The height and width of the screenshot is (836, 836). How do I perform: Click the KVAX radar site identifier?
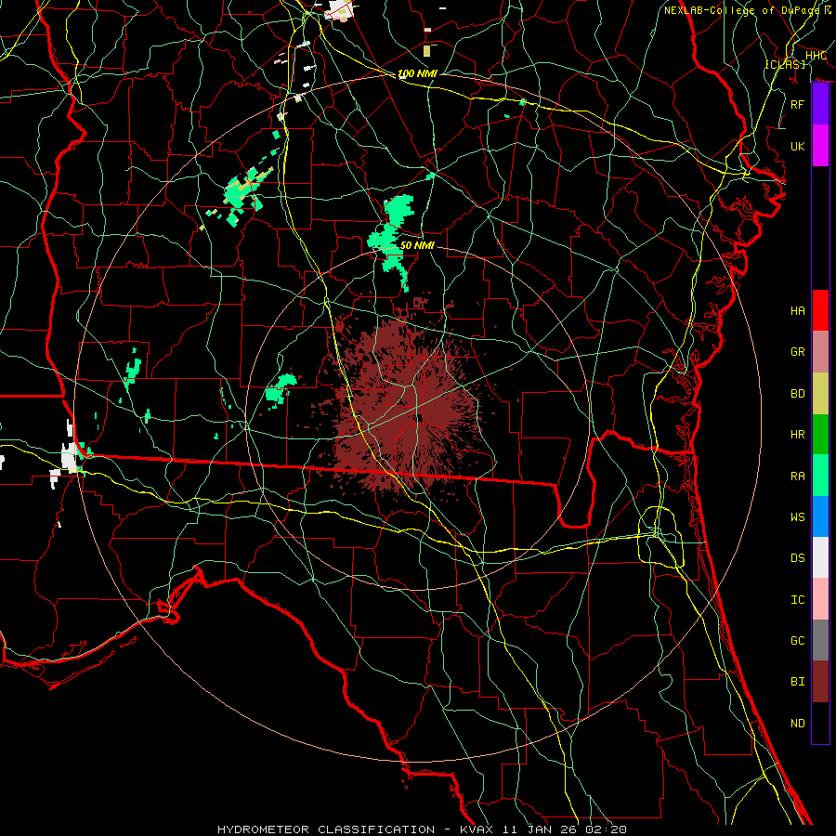(x=477, y=829)
